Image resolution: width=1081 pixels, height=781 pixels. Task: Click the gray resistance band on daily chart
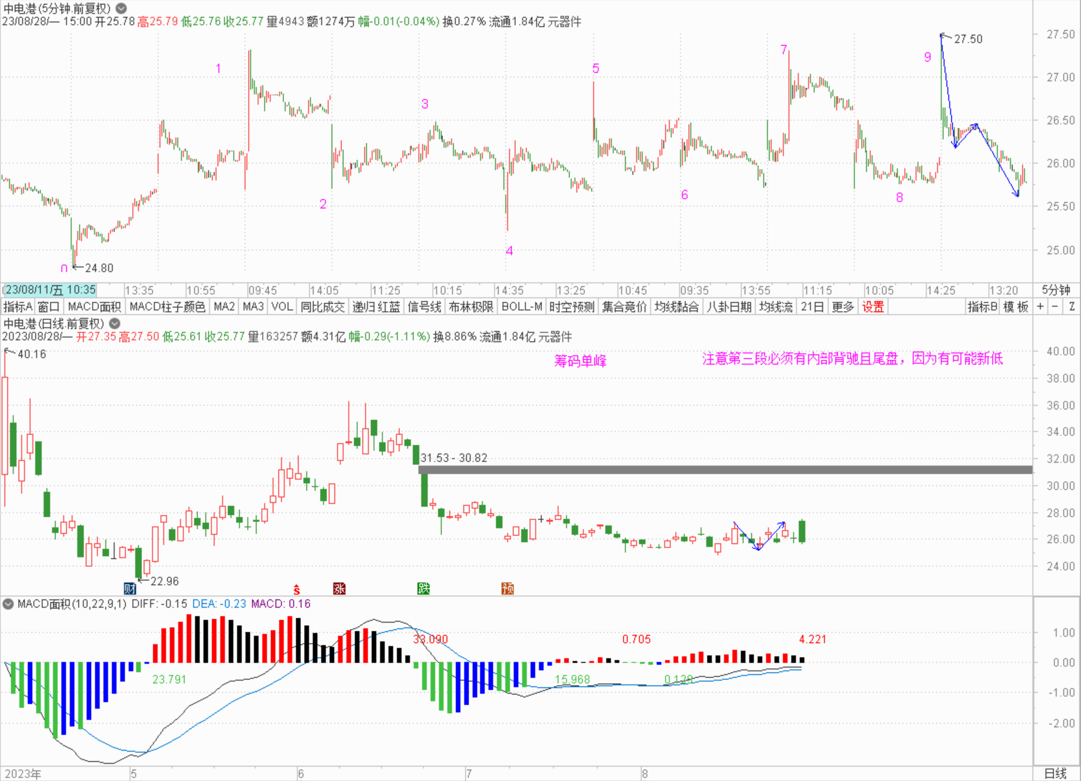click(725, 469)
